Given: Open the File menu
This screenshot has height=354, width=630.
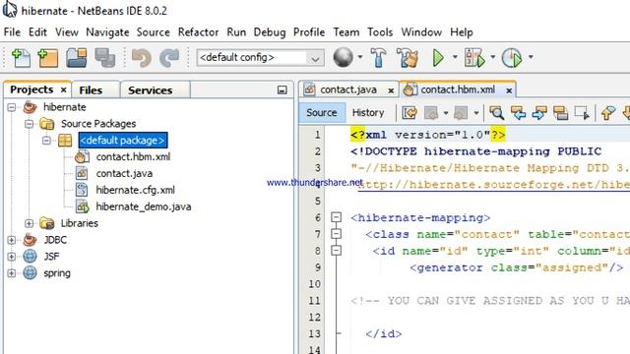Looking at the screenshot, I should [12, 32].
